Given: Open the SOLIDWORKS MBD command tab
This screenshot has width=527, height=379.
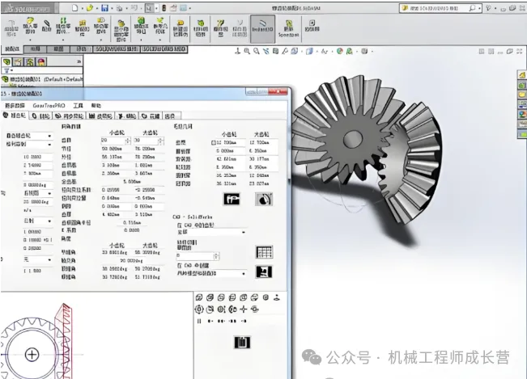Looking at the screenshot, I should click(164, 49).
